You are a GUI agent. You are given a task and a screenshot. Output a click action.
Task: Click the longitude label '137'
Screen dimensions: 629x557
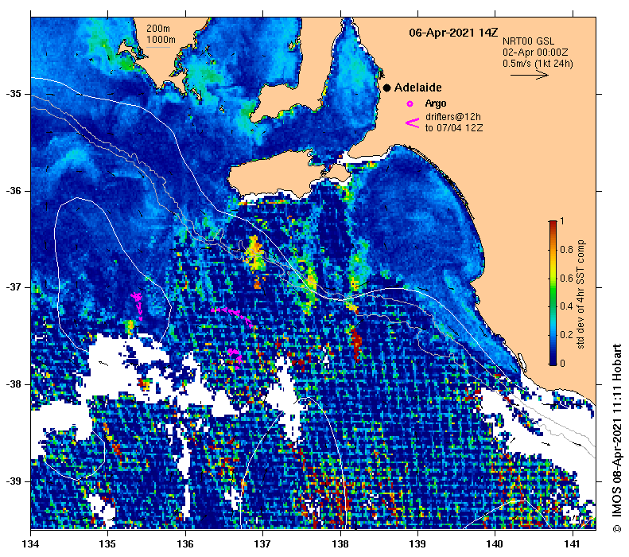262,544
